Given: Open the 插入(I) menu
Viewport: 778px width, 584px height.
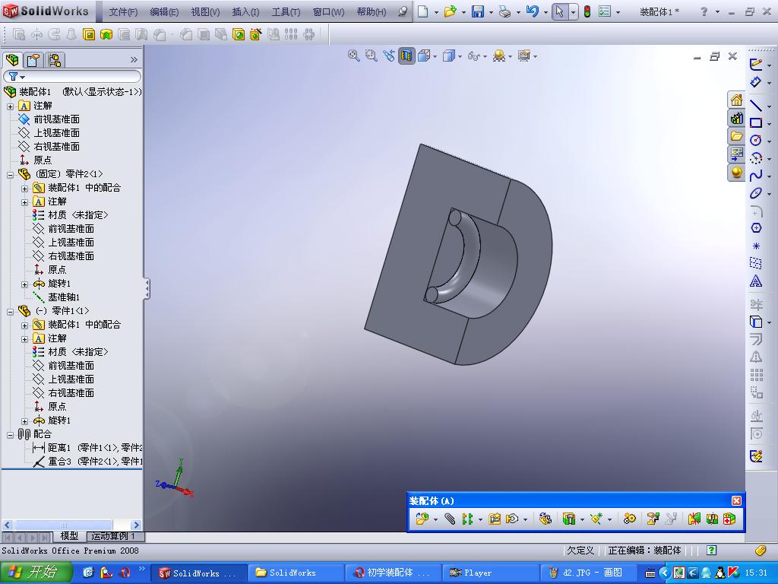Looking at the screenshot, I should (245, 12).
